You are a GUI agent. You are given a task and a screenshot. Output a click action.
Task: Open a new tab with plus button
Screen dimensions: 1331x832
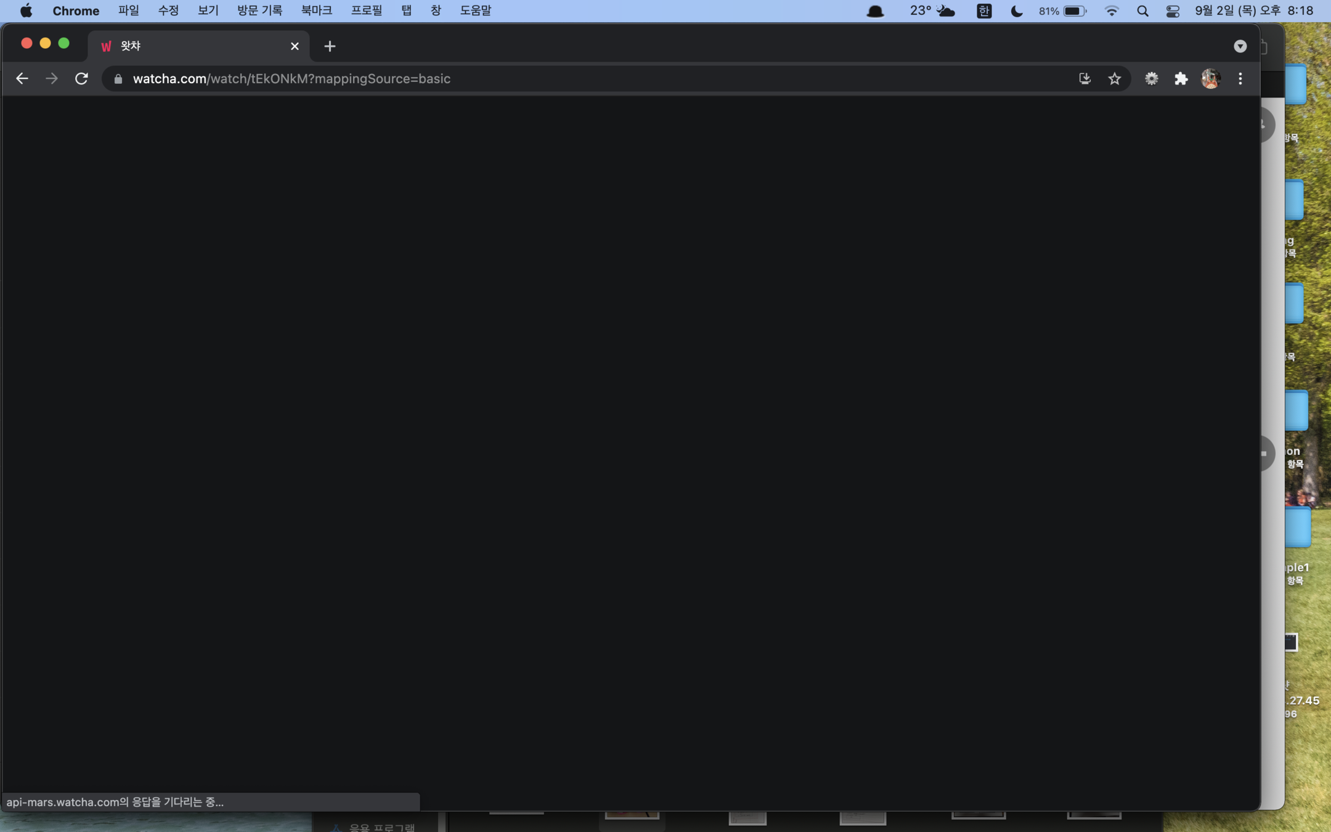click(x=330, y=46)
